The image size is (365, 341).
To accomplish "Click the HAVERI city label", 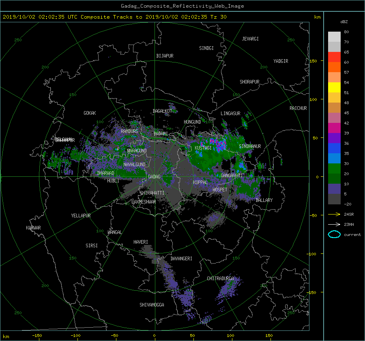I will click(141, 242).
